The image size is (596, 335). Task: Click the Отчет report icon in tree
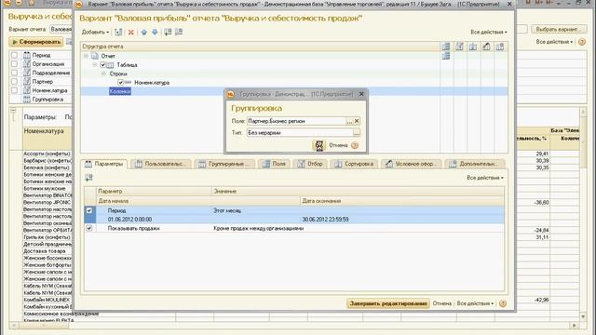click(x=95, y=56)
